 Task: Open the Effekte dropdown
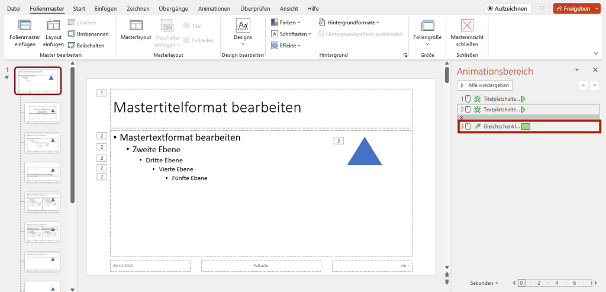[286, 46]
